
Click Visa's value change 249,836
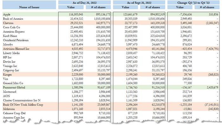click(x=187, y=79)
